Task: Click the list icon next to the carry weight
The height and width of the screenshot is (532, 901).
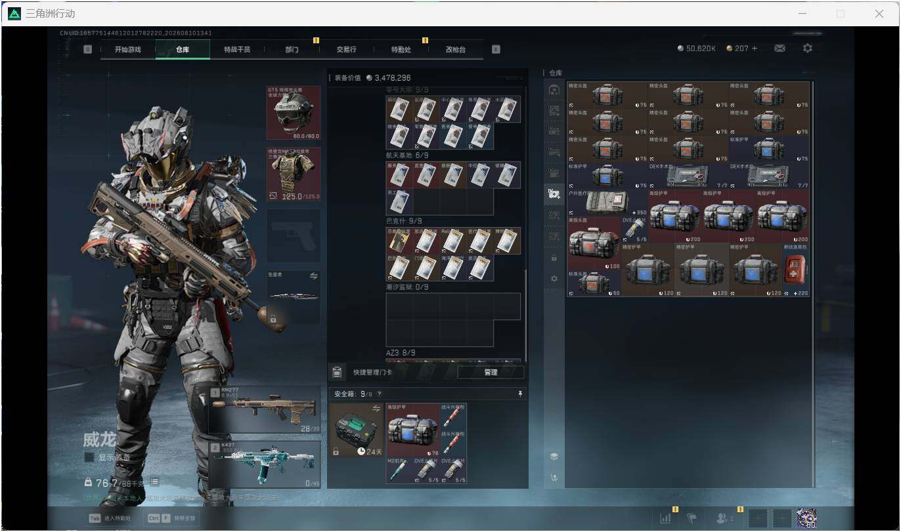Action: point(155,483)
